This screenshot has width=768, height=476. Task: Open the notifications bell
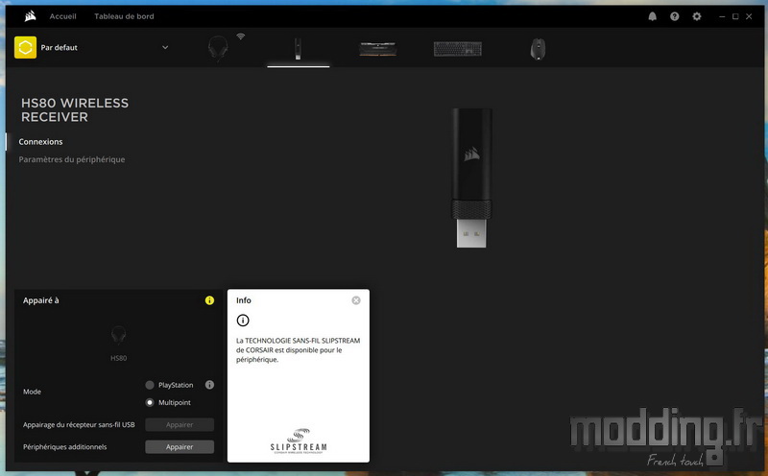point(653,16)
